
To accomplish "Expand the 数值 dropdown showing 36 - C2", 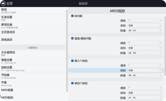I will tap(145, 30).
